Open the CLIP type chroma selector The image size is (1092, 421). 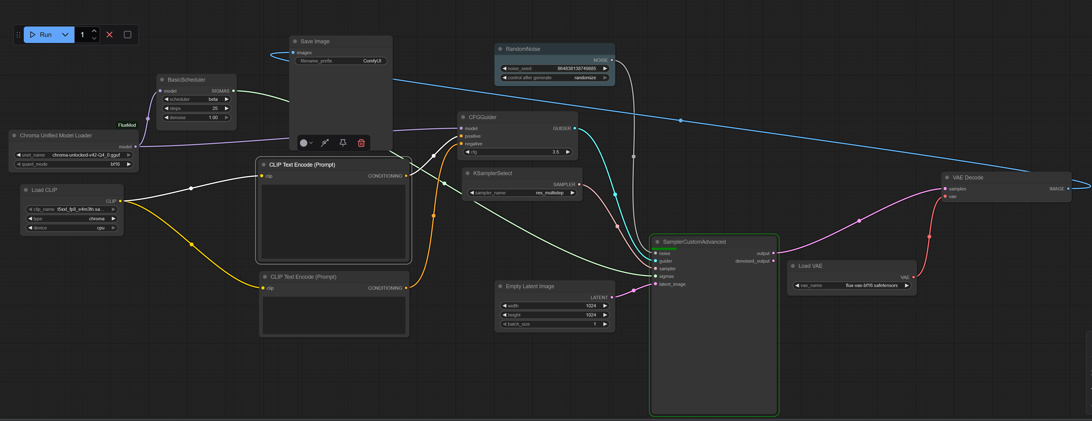coord(72,218)
